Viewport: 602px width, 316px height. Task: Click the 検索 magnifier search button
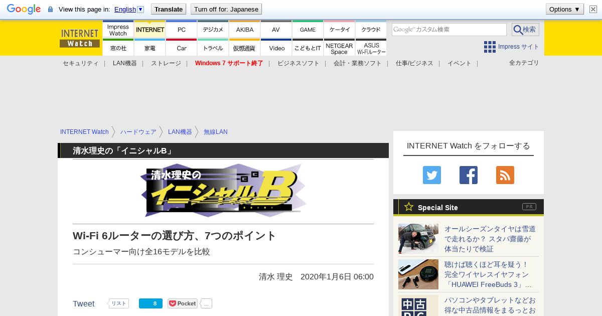pyautogui.click(x=525, y=30)
